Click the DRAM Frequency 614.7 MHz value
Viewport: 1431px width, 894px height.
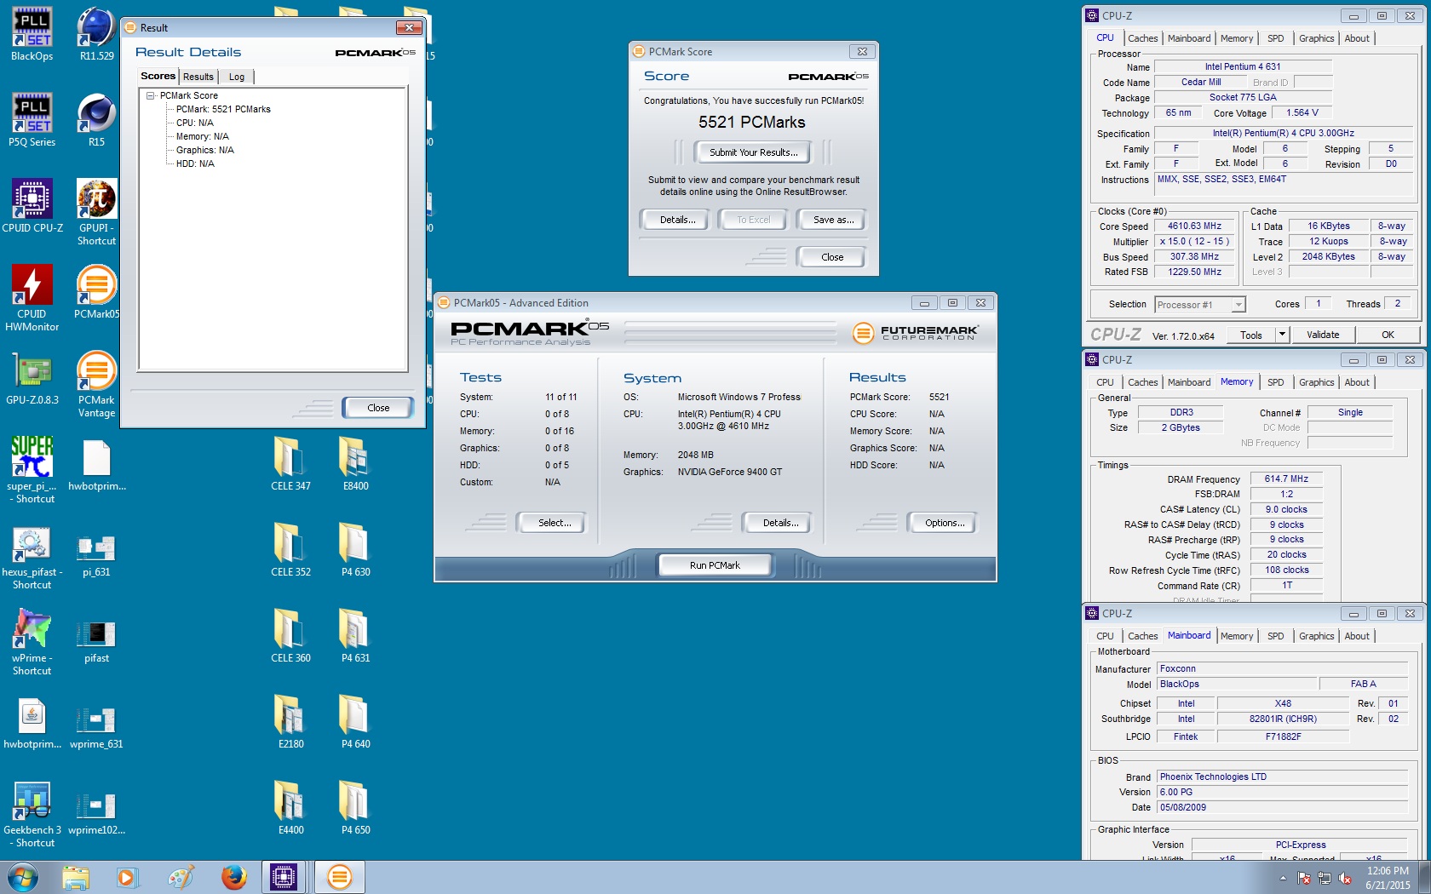1286,479
